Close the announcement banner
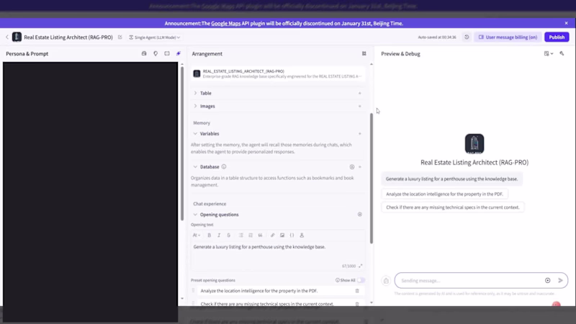 566,23
